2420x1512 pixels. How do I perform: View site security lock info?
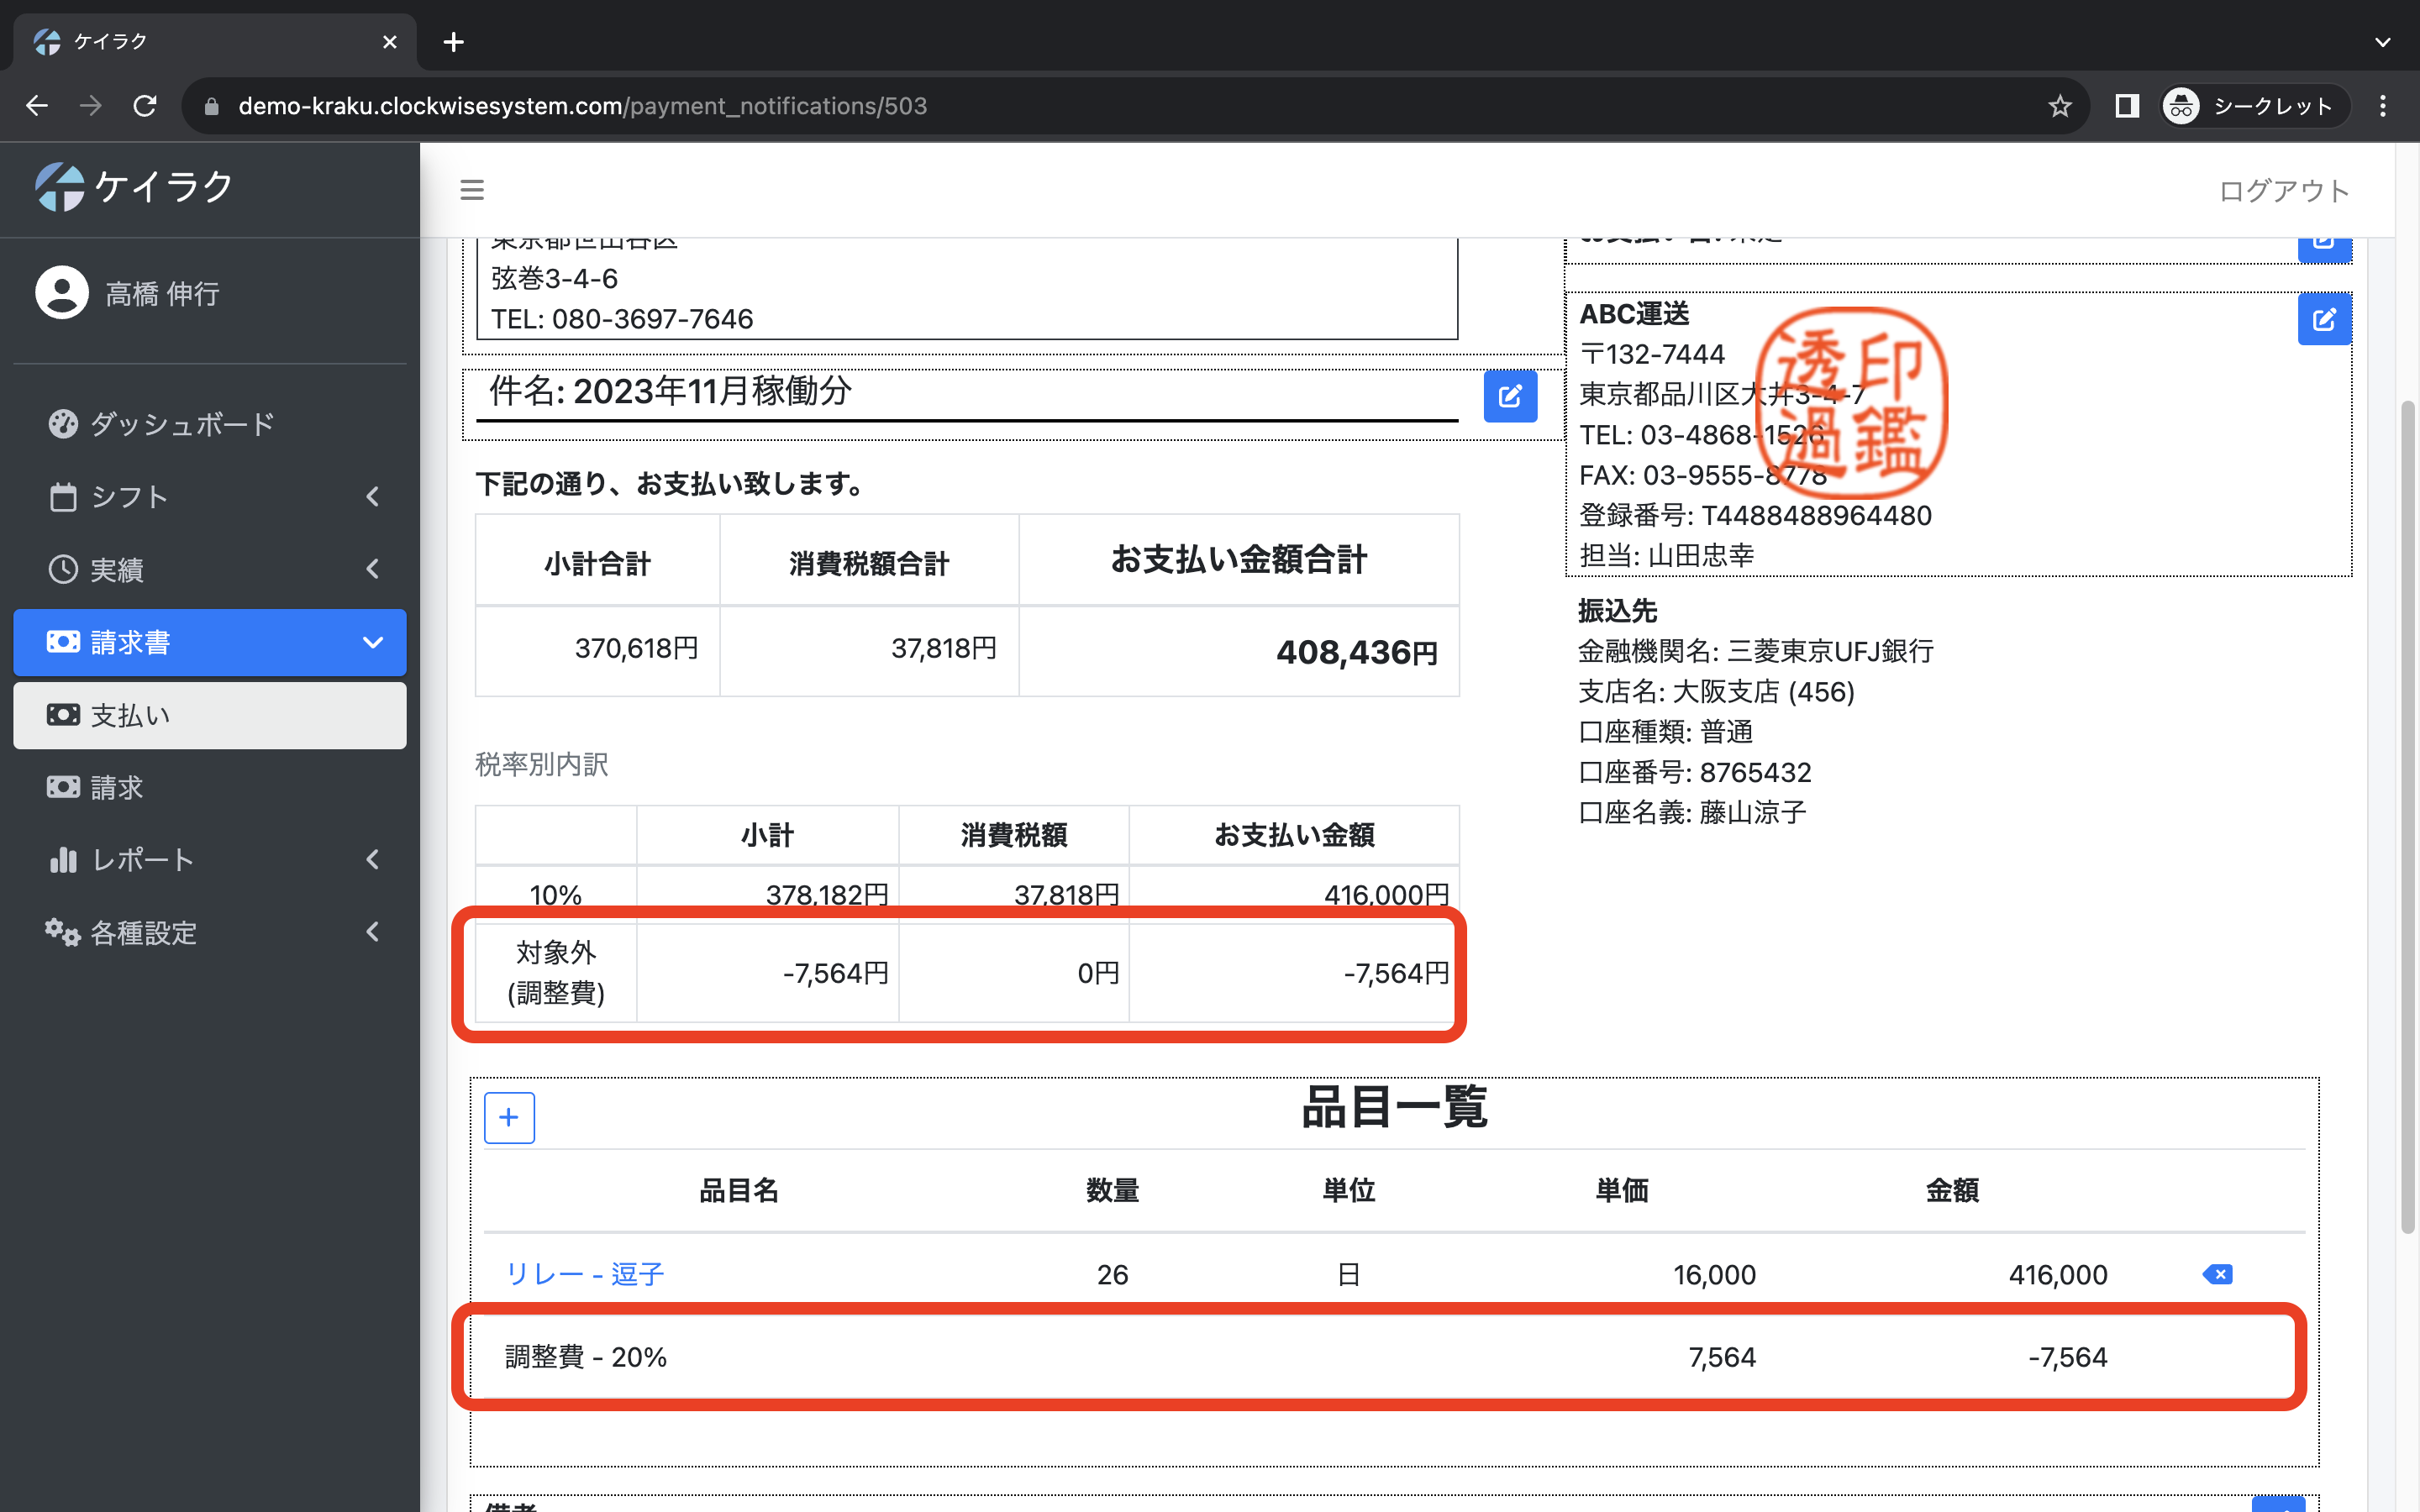pos(211,106)
